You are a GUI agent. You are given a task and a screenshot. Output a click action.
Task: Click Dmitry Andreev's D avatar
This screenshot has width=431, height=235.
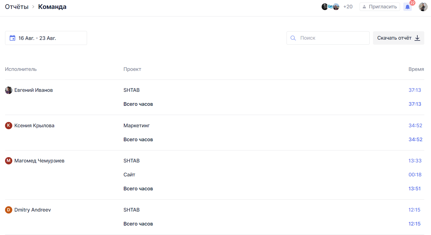[x=9, y=210]
